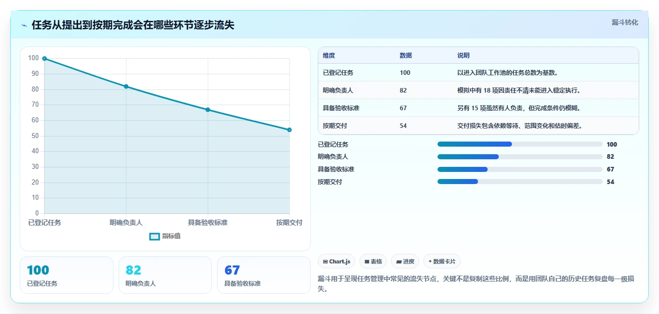Screen dimensions: 659x314
Task: Click the chart data point for 明确负责人
Action: [x=126, y=86]
